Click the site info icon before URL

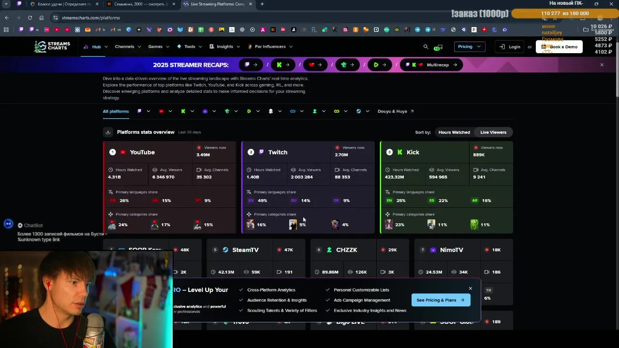[56, 18]
